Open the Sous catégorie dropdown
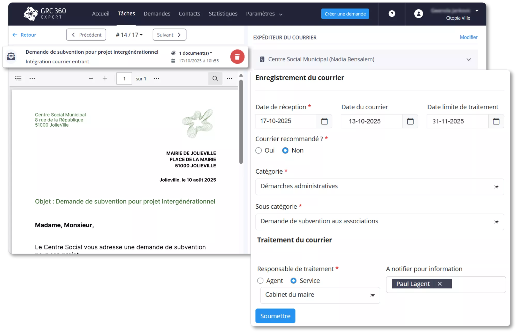 click(496, 222)
